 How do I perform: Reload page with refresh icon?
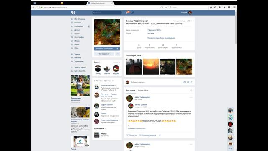166,8
